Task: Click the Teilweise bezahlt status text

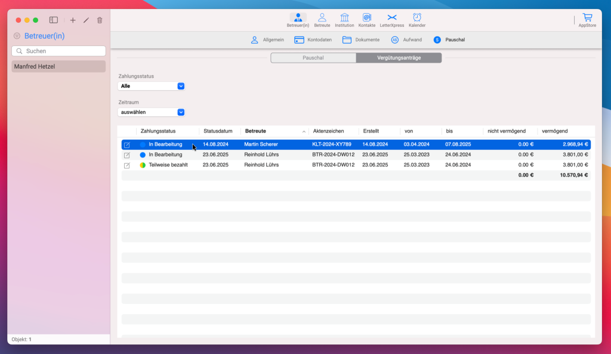Action: (x=168, y=165)
